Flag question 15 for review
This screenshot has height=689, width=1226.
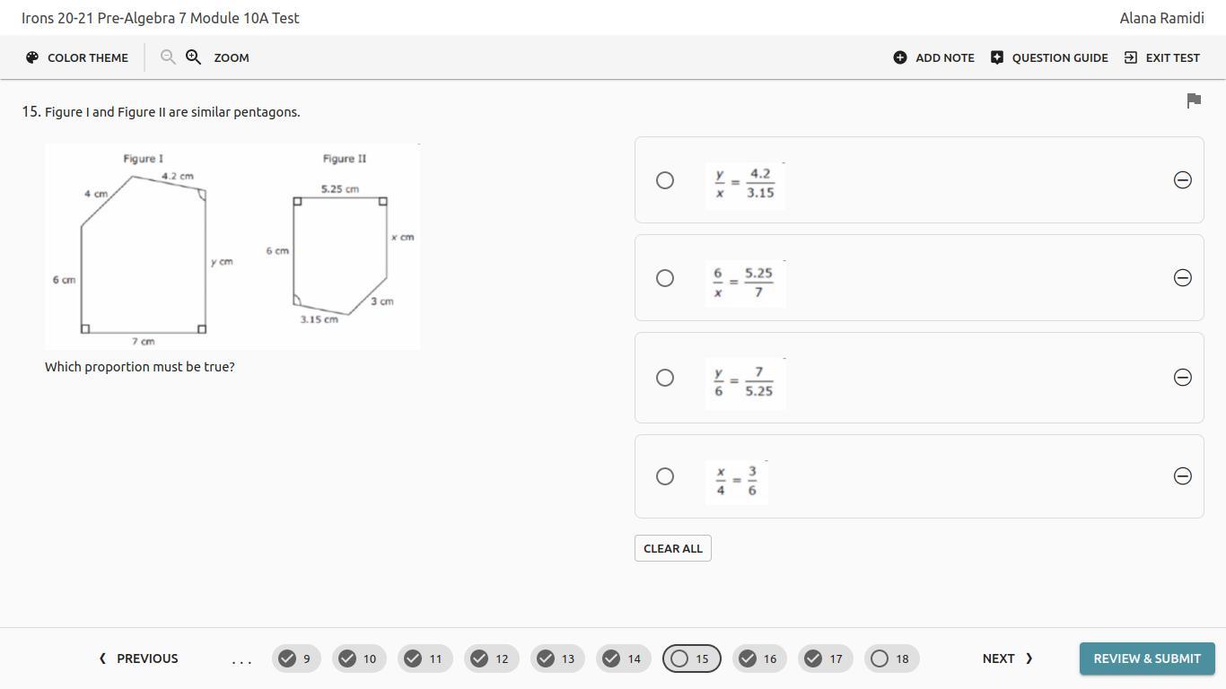coord(1194,100)
